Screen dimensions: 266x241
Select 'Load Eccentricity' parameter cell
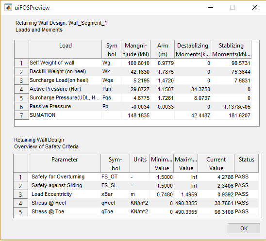64,194
